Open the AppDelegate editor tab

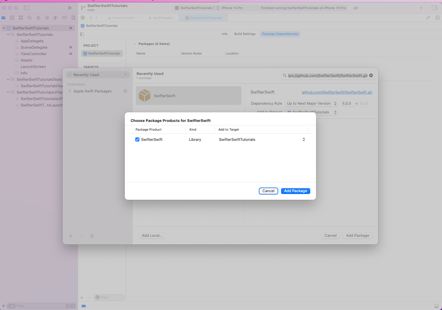point(160,18)
